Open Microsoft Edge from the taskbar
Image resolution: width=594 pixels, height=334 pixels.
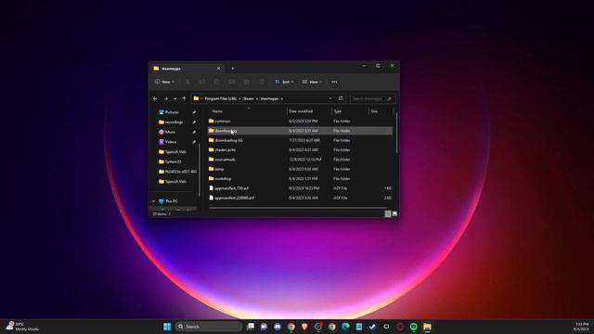[345, 327]
